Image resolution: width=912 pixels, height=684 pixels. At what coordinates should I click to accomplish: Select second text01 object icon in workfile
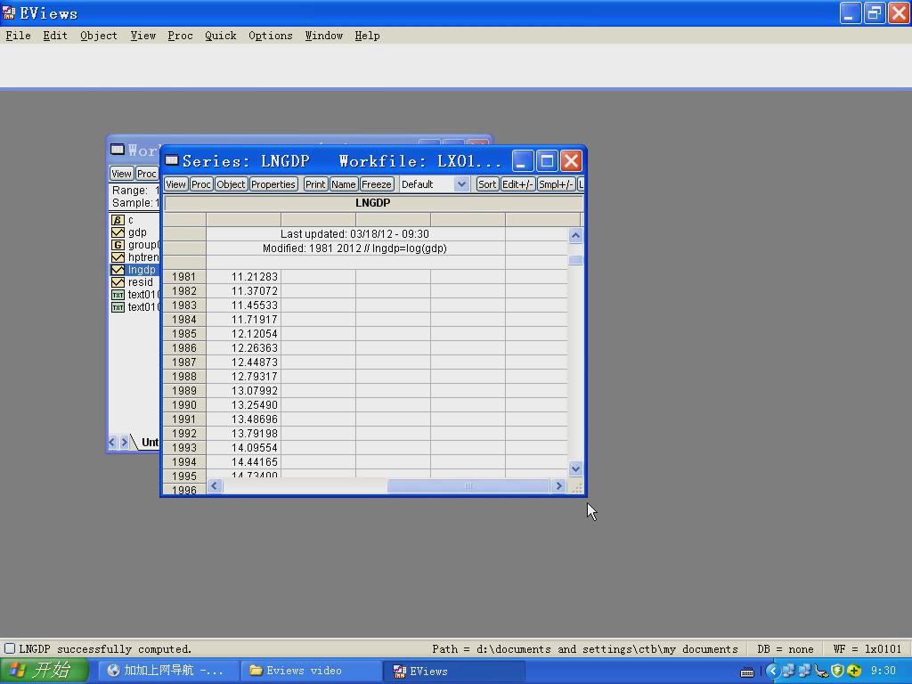coord(118,307)
